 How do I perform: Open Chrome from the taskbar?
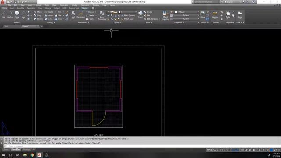click(32, 155)
